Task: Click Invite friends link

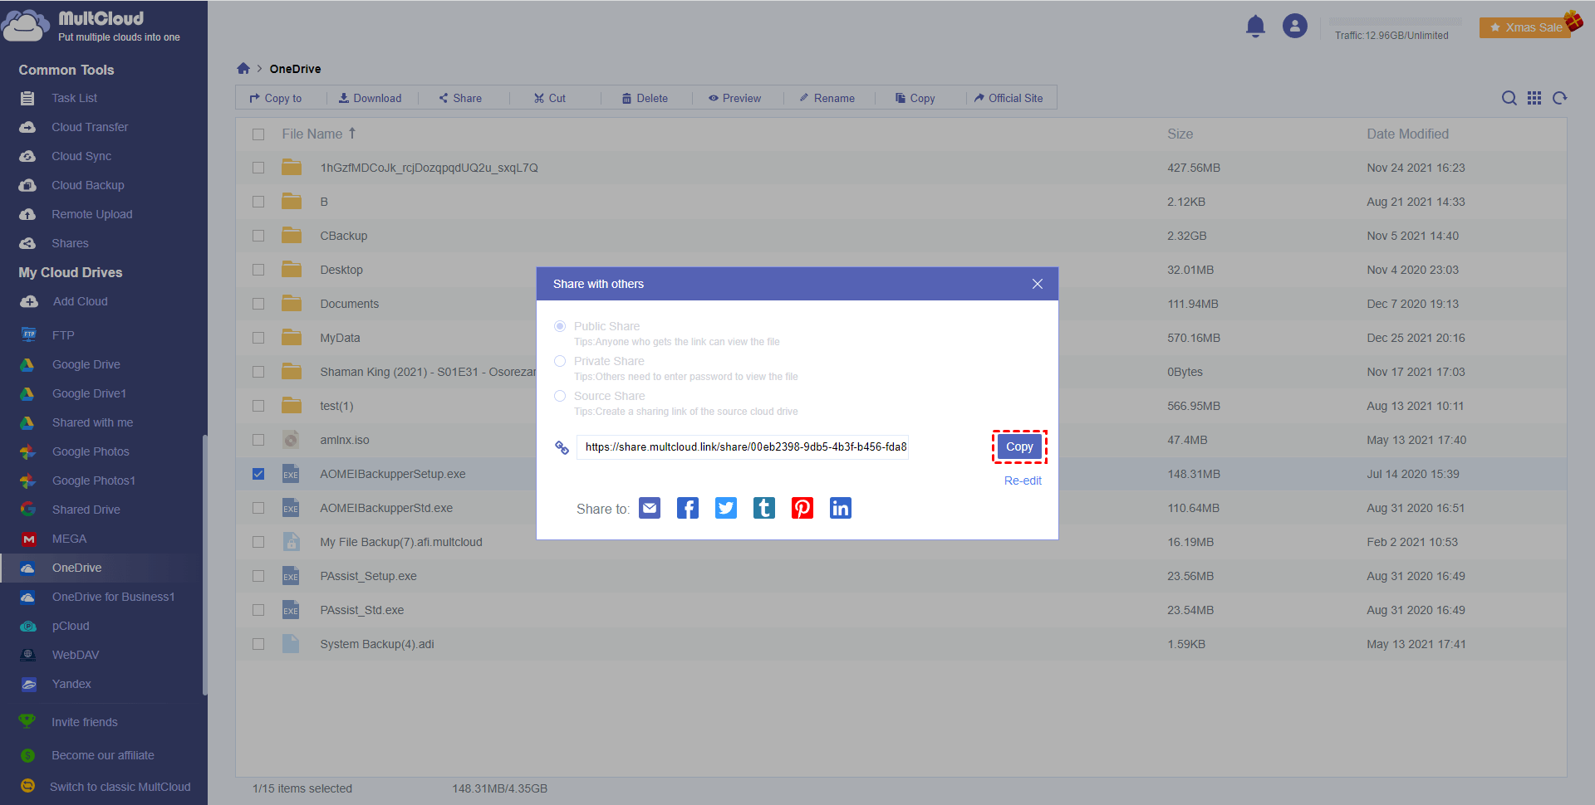Action: [x=85, y=722]
